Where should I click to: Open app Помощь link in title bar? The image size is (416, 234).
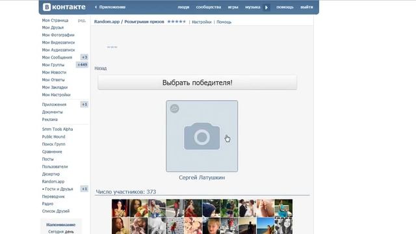coord(224,22)
